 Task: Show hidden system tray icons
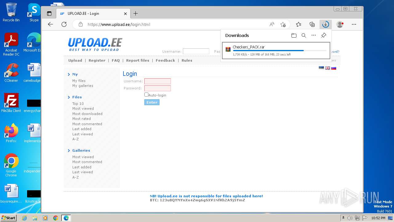tap(343, 218)
